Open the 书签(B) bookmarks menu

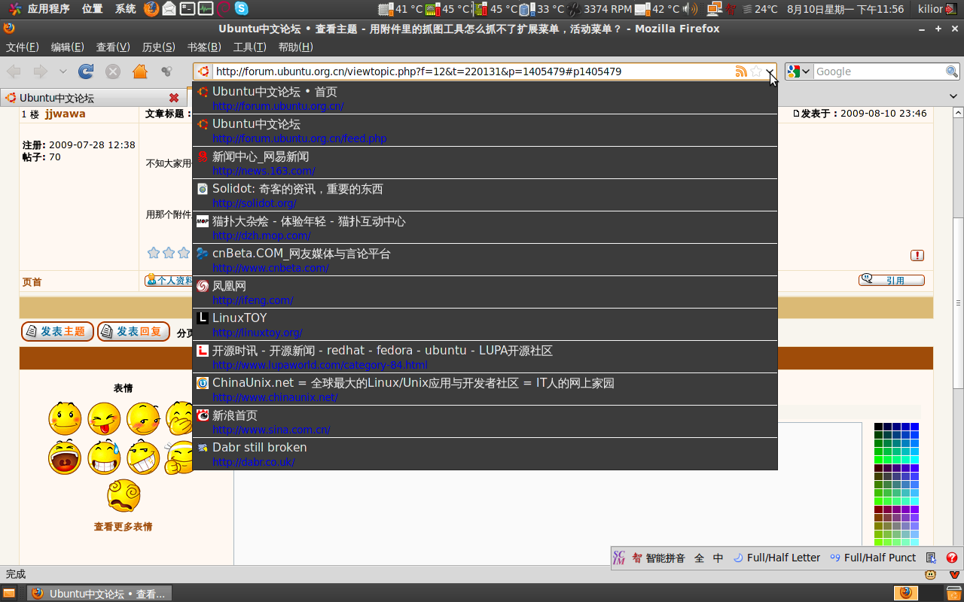click(204, 47)
